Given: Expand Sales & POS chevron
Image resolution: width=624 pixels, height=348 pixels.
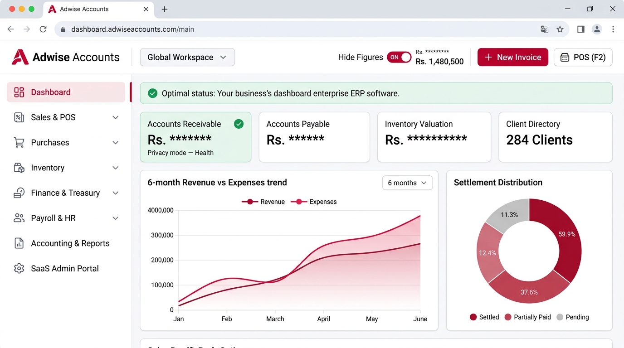Looking at the screenshot, I should [116, 117].
